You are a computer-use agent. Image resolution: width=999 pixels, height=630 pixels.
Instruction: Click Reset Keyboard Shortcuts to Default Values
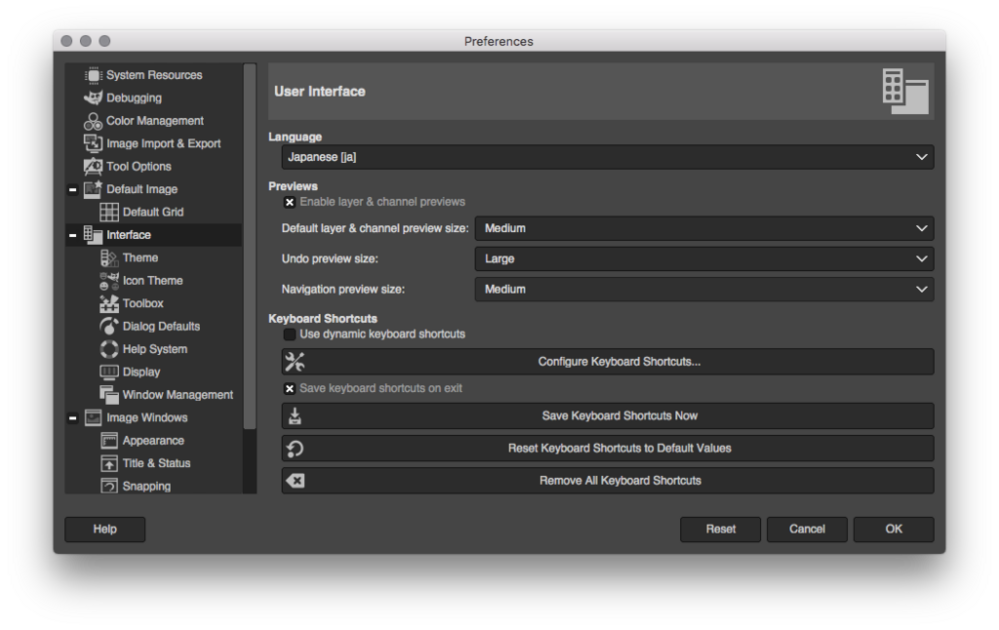click(608, 449)
